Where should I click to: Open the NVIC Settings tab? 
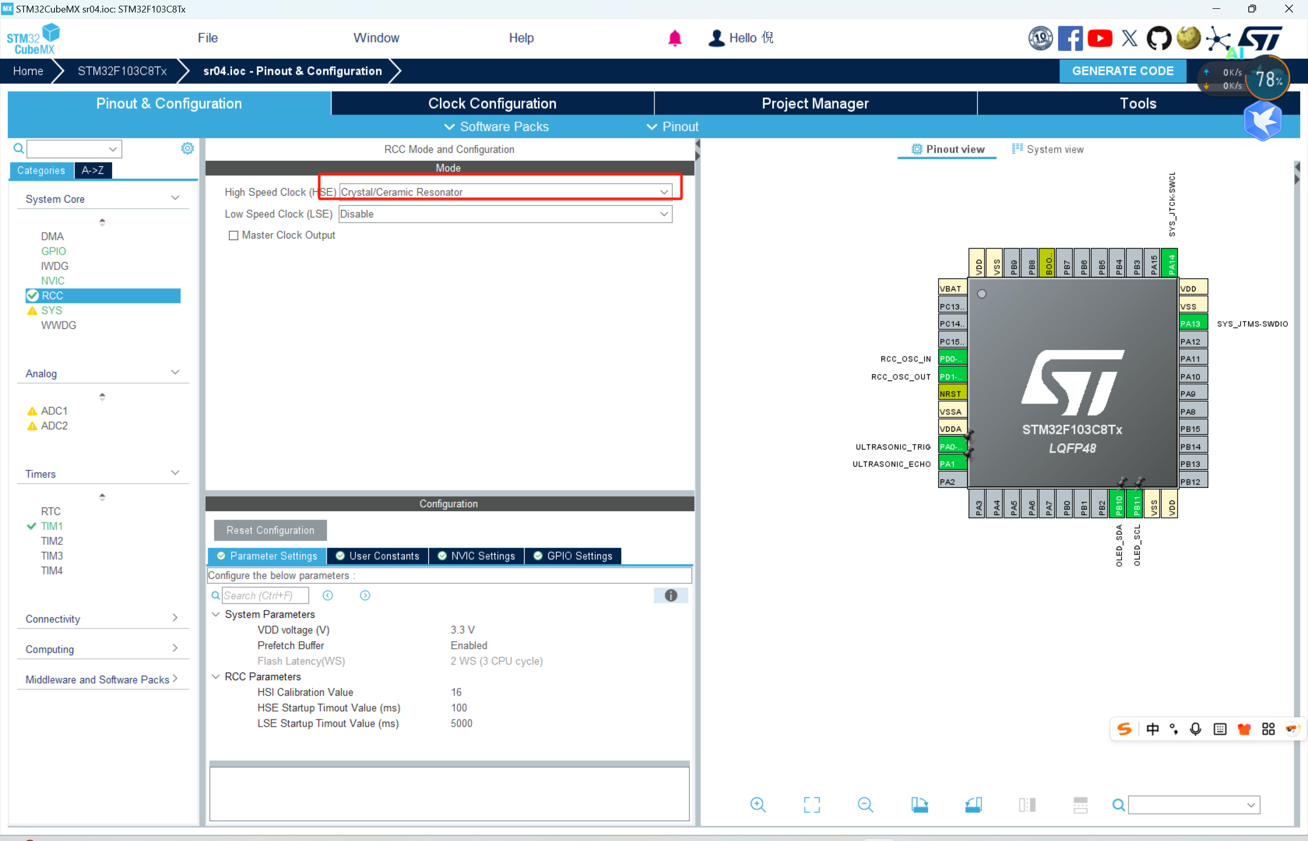pos(476,556)
